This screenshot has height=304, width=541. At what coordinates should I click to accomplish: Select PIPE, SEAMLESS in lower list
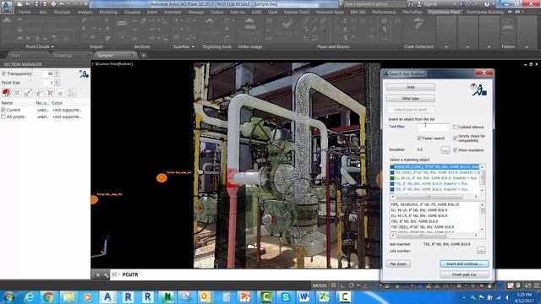click(424, 204)
